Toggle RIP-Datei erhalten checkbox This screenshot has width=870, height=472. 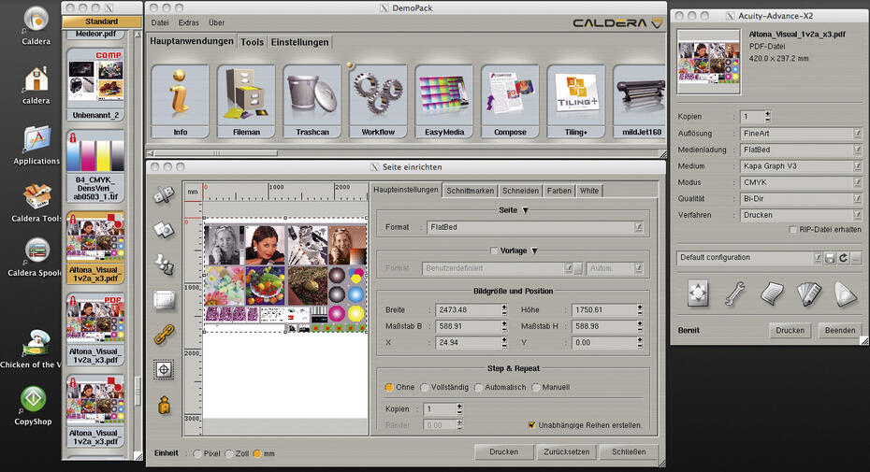point(792,230)
